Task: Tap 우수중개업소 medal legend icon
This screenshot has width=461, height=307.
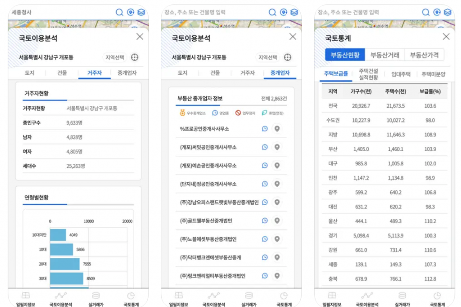Action: (x=183, y=113)
